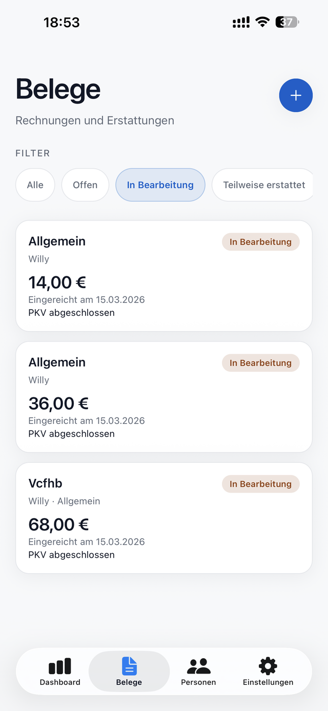Viewport: 328px width, 711px height.
Task: Open the 36,00 € receipt from Willy
Action: 163,396
